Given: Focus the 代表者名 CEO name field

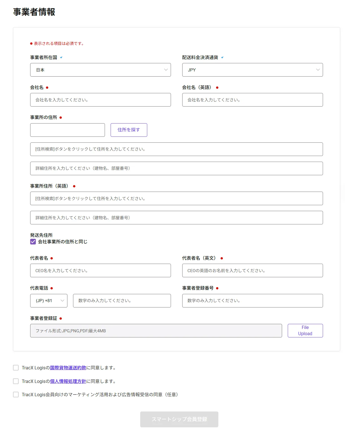Looking at the screenshot, I should [x=100, y=270].
